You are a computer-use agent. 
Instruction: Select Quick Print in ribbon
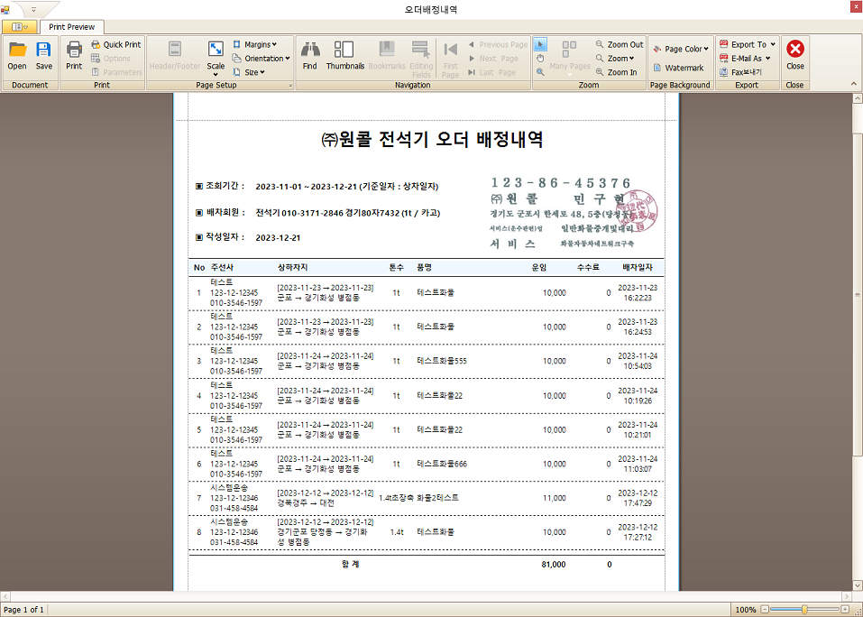pos(115,44)
